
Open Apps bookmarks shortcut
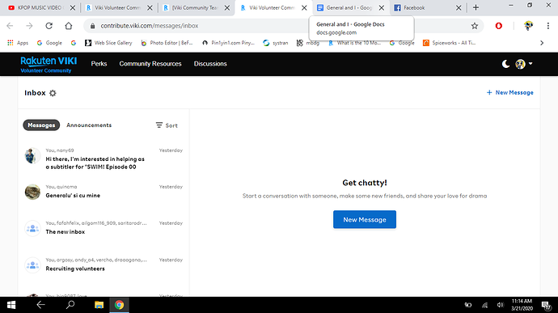(x=18, y=43)
